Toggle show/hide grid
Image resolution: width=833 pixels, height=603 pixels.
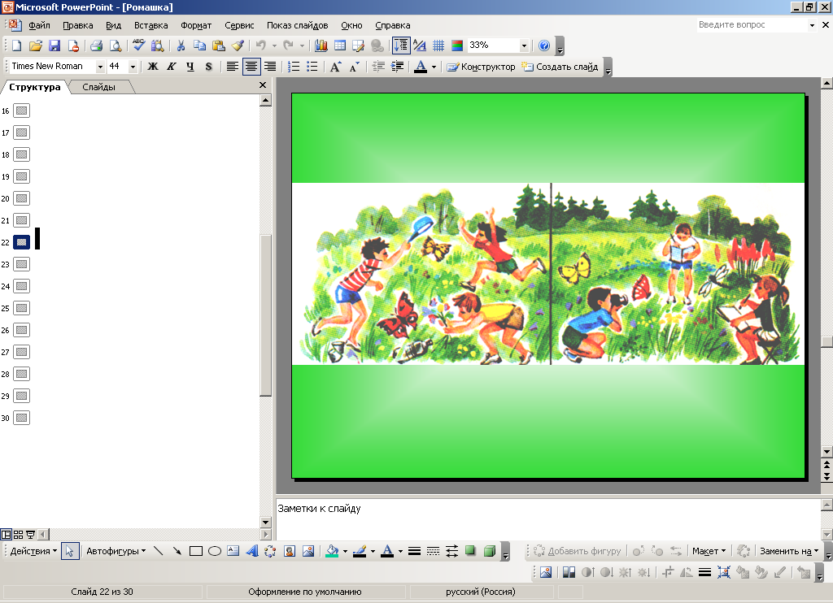coord(438,46)
